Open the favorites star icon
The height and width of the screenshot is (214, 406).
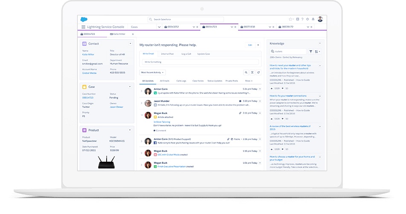[x=290, y=19]
